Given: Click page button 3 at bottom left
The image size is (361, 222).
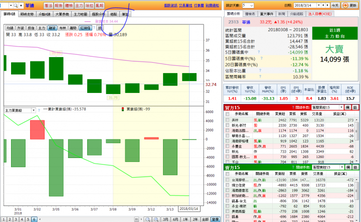Looking at the screenshot, I should tap(16, 219).
